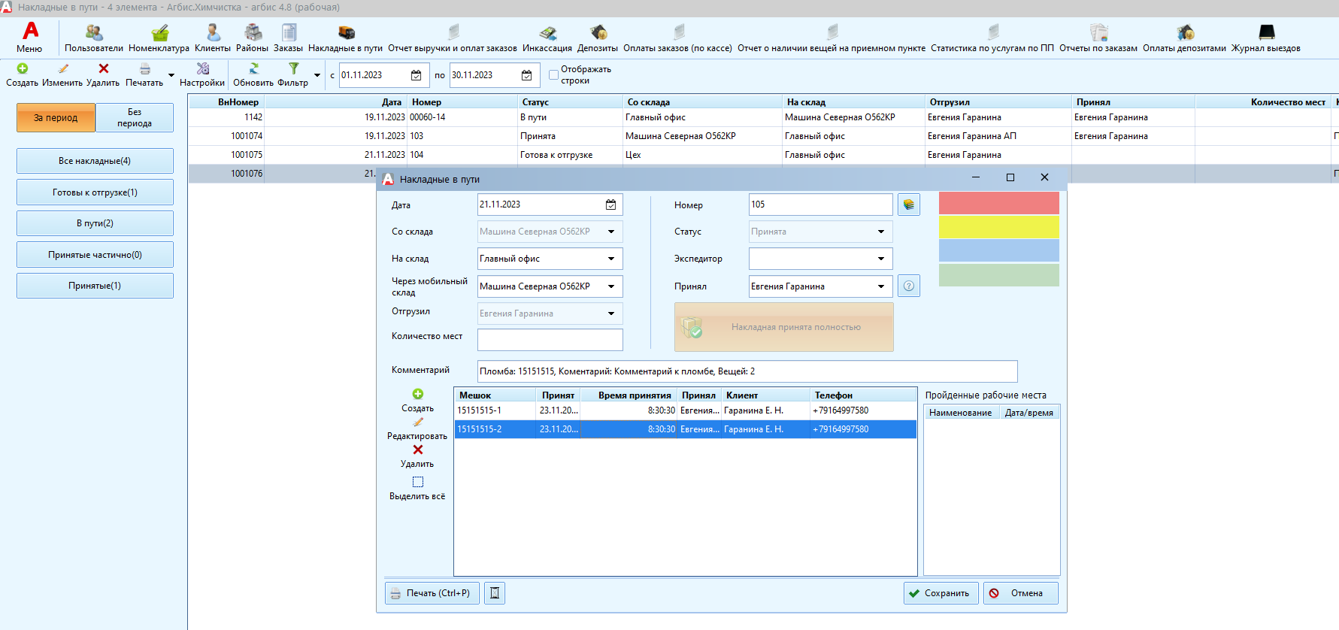Expand Через мобильный склад dropdown

(x=611, y=286)
